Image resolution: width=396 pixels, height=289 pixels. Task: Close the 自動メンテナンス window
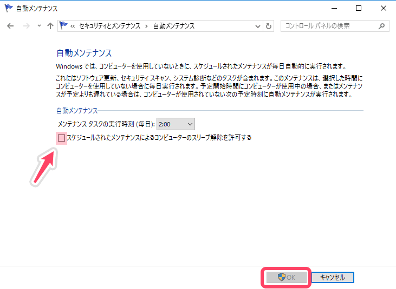(x=384, y=8)
